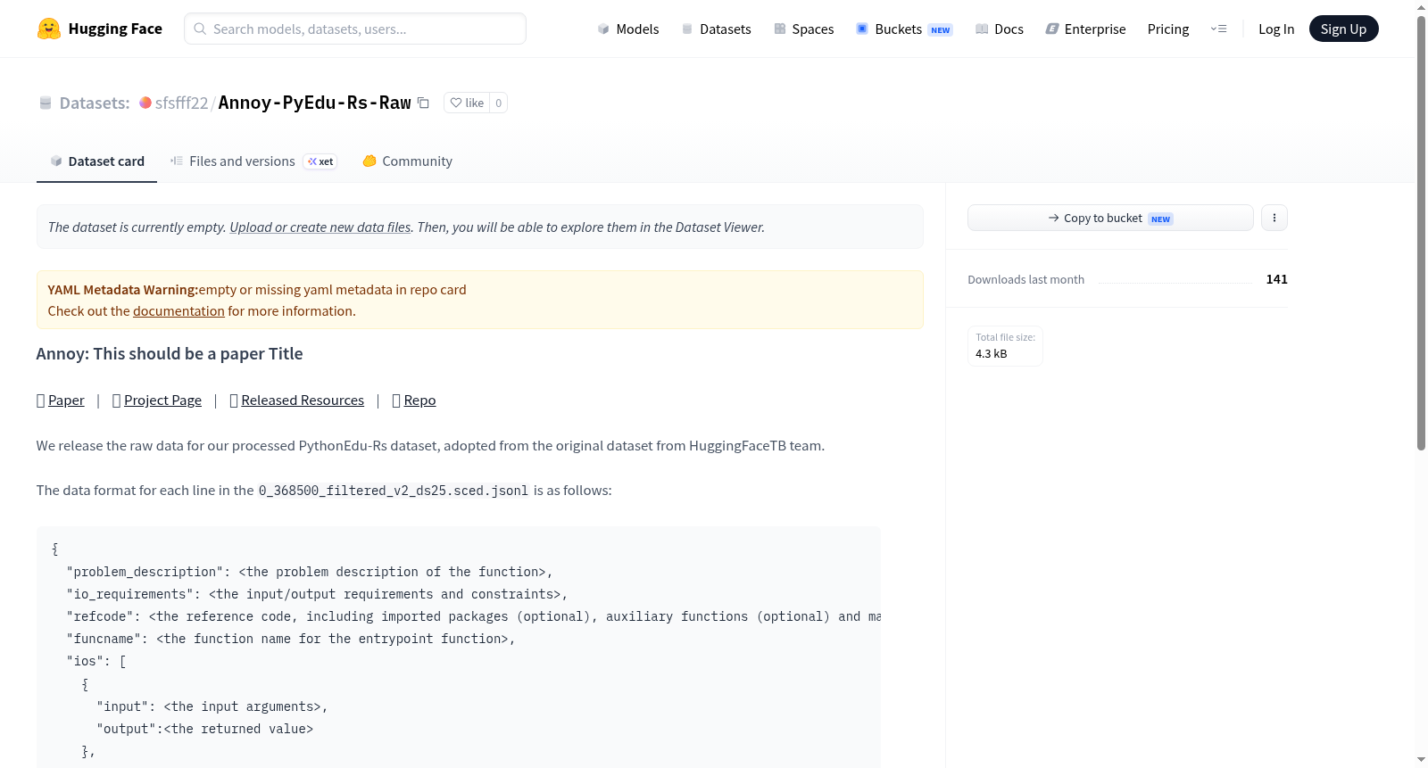Open the sfsfff22 profile link

coord(181,103)
